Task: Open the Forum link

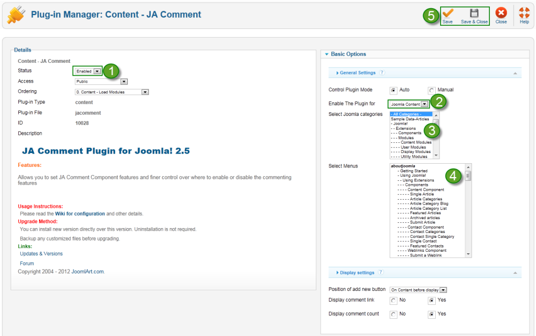Action: (27, 264)
